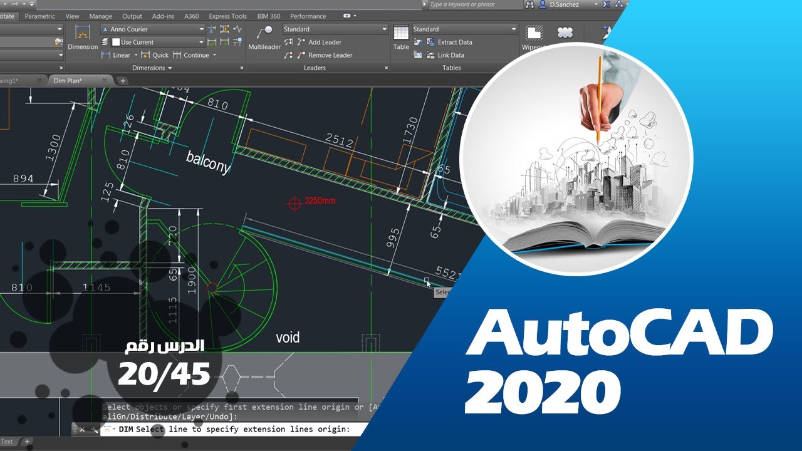Click the Collect Multileaders icon

289,55
